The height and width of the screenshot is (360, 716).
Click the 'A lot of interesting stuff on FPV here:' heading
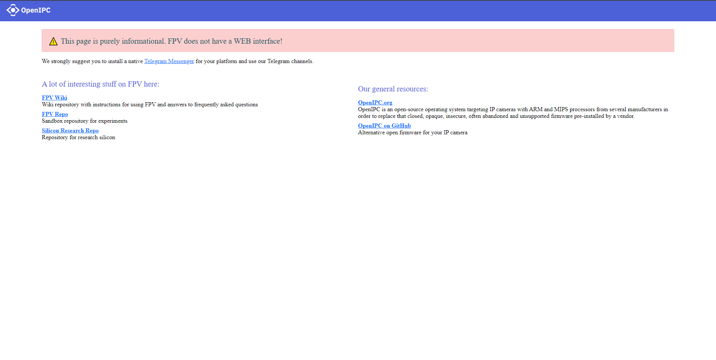click(x=100, y=84)
